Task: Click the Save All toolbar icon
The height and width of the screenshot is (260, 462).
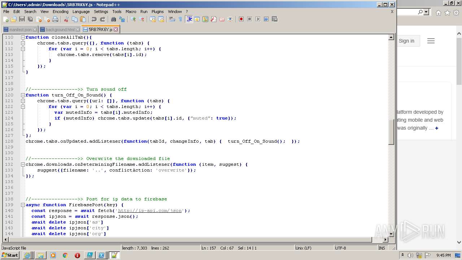Action: pyautogui.click(x=30, y=19)
